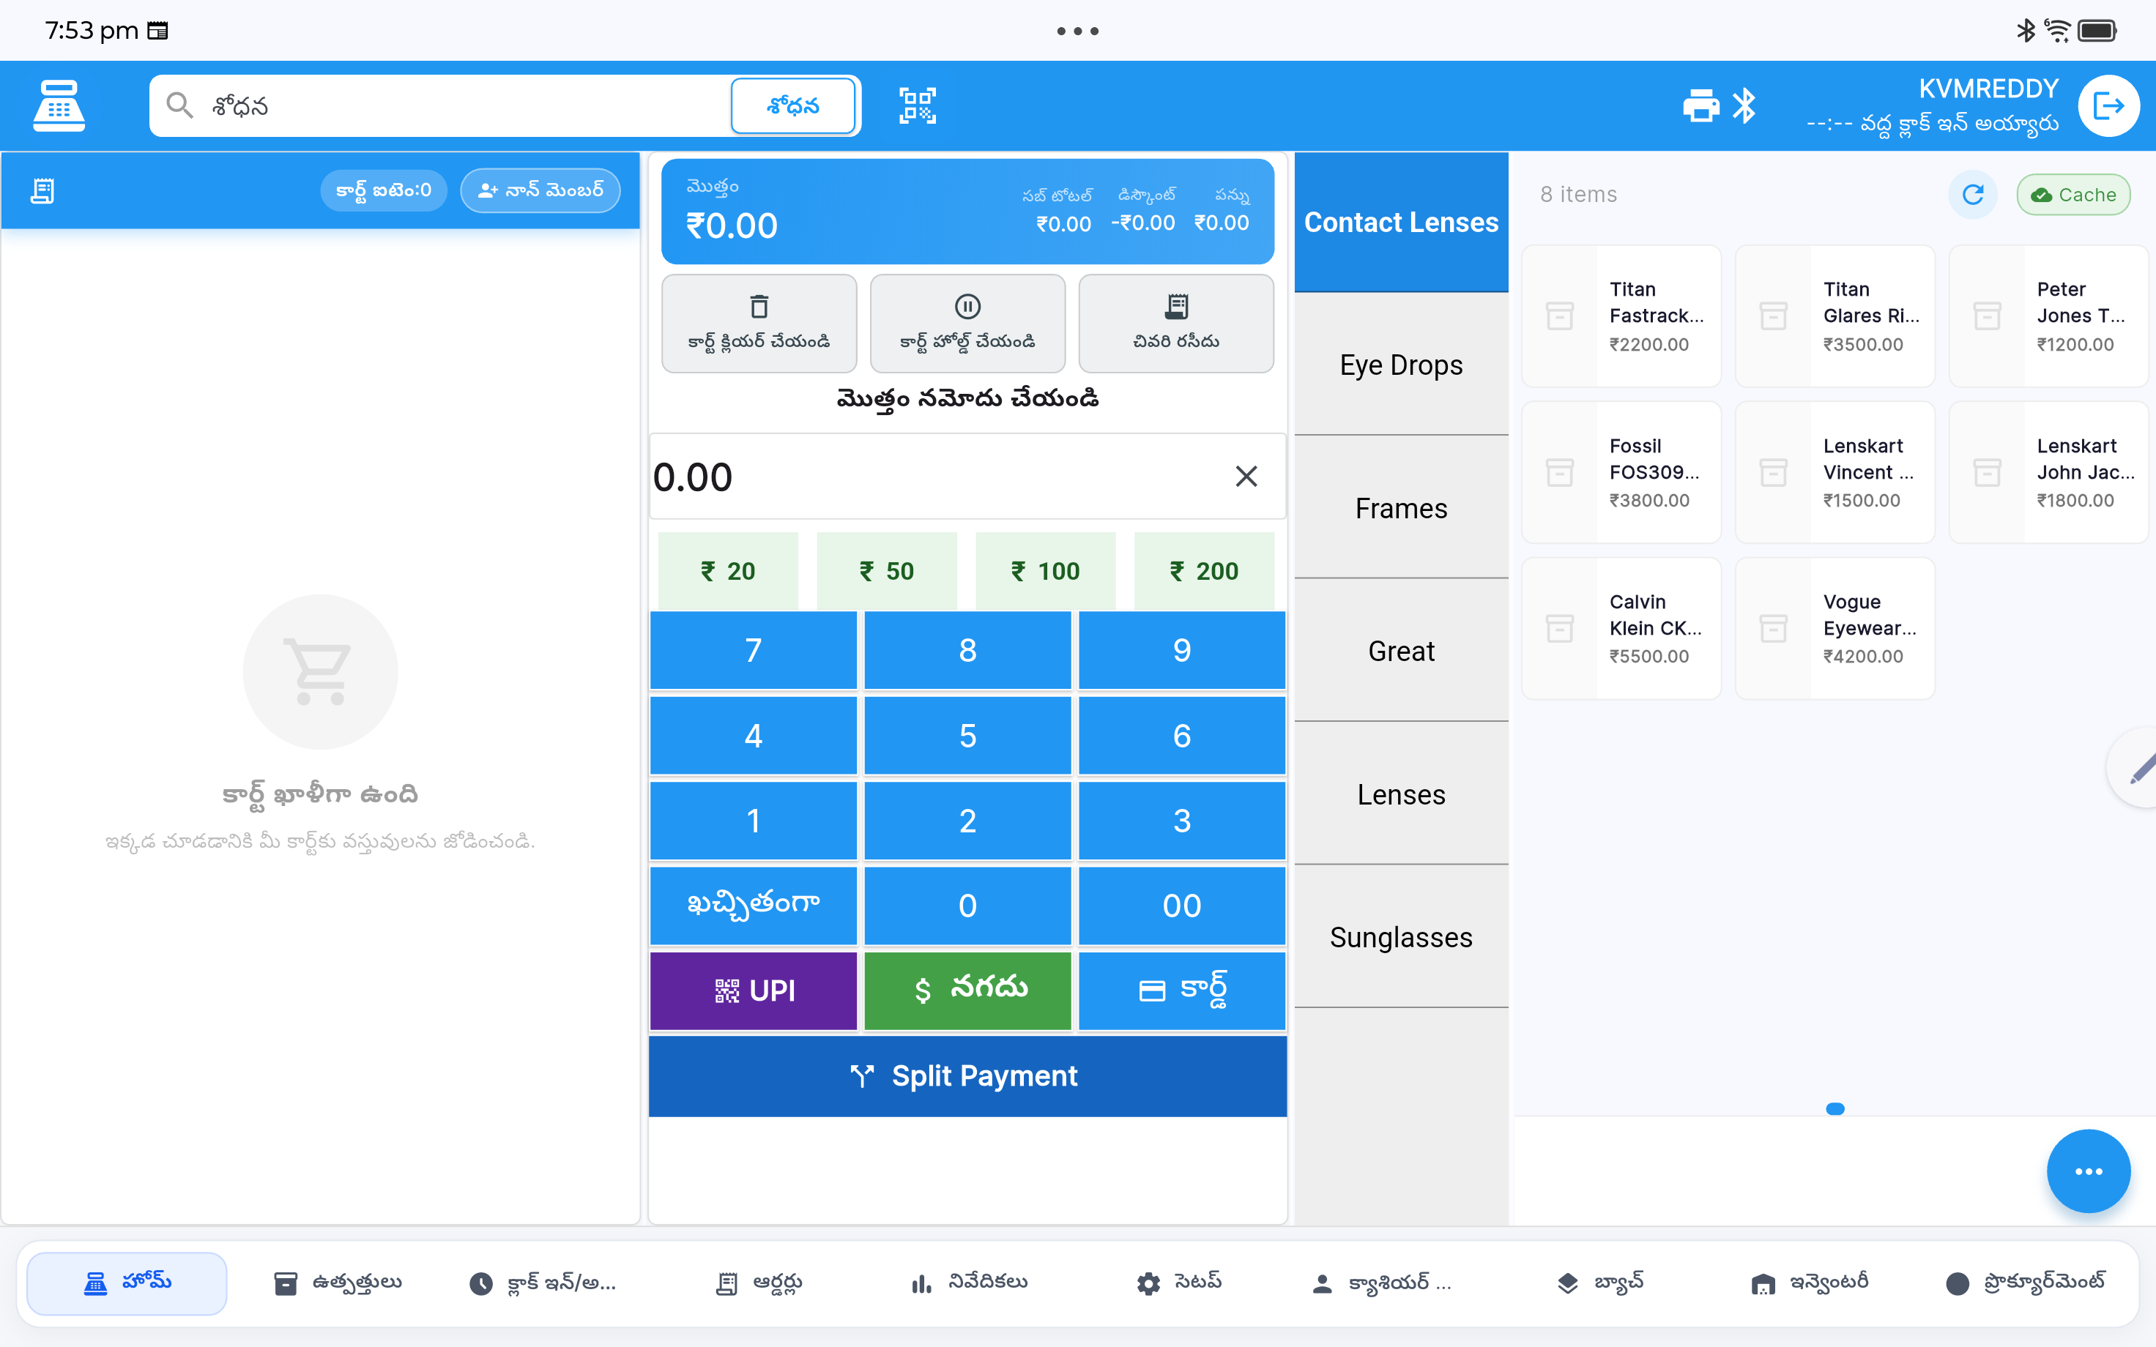Click the receipt icon in cart header
2156x1347 pixels.
42,190
